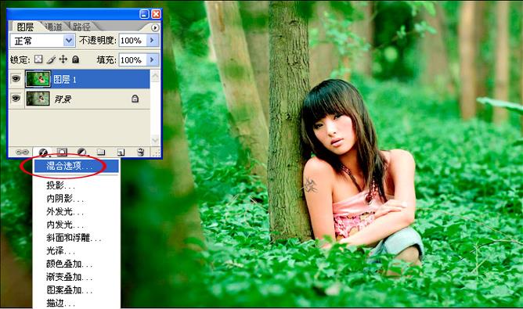Choose 混合选项... from the menu

click(77, 166)
